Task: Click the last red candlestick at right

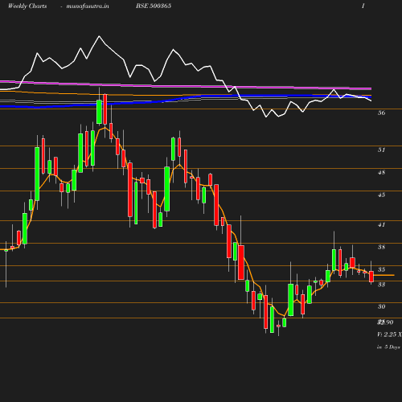Action: pos(371,277)
